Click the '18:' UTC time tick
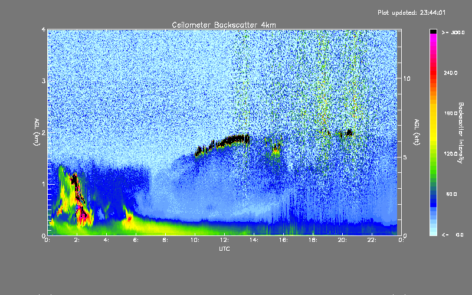472x295 pixels. pos(313,240)
